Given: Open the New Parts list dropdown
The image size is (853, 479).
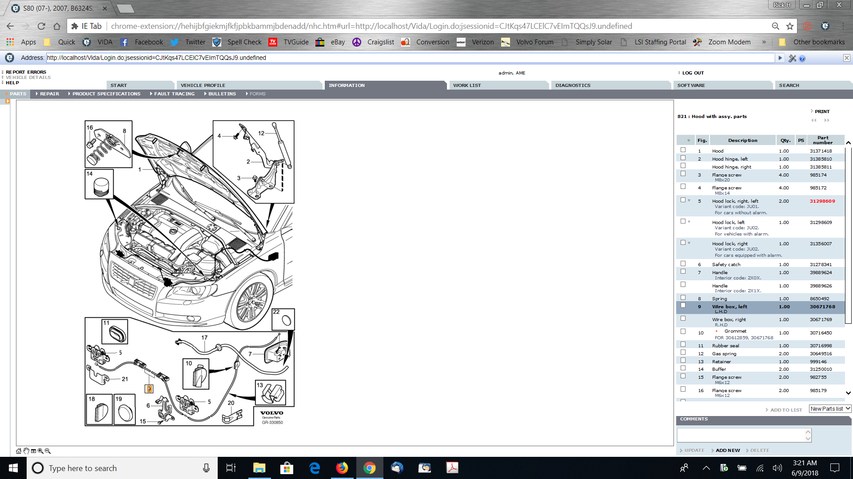Looking at the screenshot, I should click(x=829, y=408).
